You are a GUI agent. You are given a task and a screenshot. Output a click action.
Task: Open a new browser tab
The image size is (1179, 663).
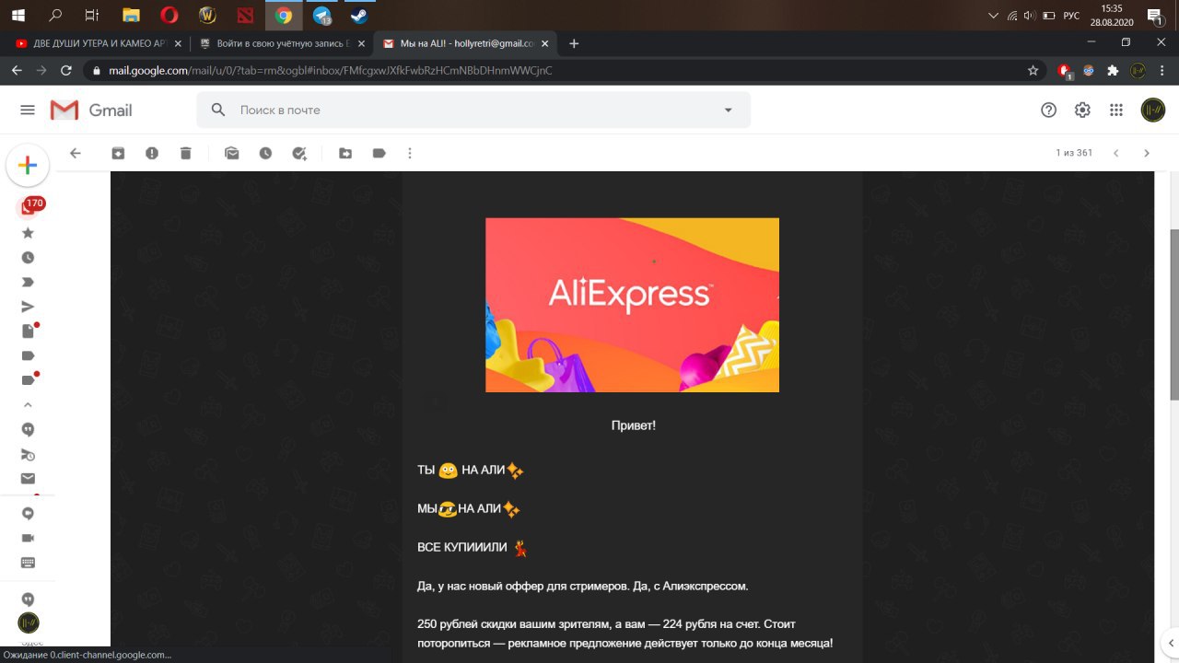coord(574,43)
